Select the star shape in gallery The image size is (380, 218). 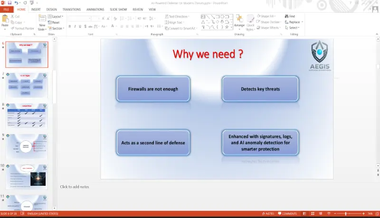[x=227, y=27]
